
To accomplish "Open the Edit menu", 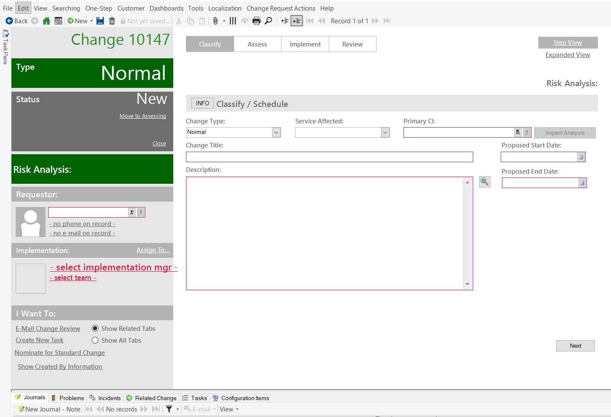I will tap(23, 8).
